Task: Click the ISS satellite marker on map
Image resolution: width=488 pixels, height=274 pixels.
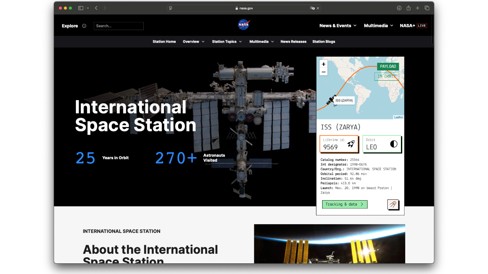Action: (330, 100)
